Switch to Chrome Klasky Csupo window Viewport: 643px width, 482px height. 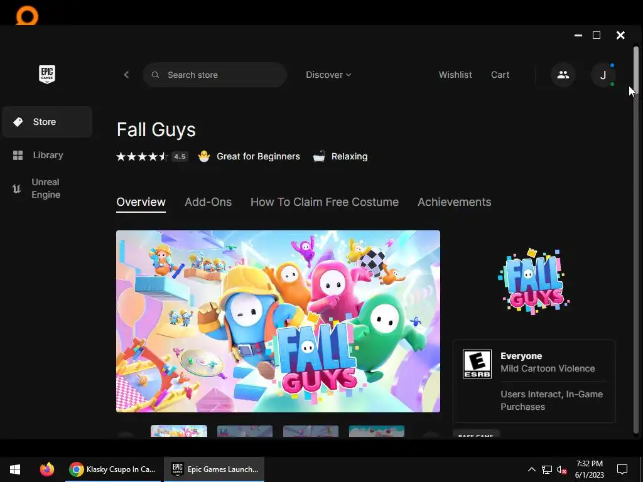114,469
